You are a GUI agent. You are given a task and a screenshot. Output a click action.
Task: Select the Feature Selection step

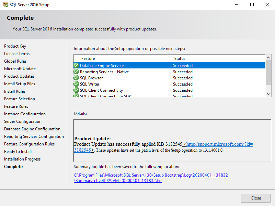(20, 99)
